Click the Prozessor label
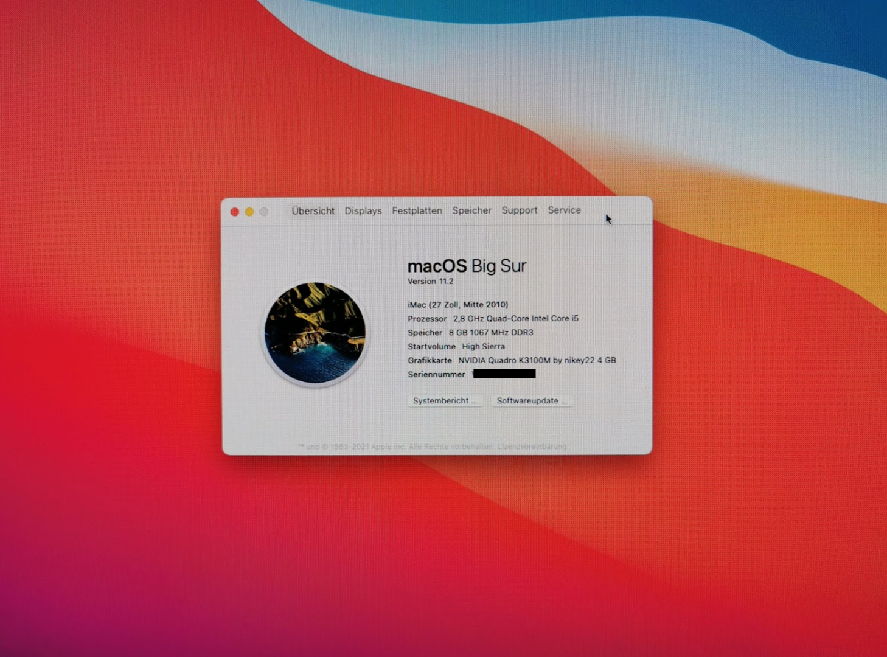The height and width of the screenshot is (657, 887). (427, 318)
